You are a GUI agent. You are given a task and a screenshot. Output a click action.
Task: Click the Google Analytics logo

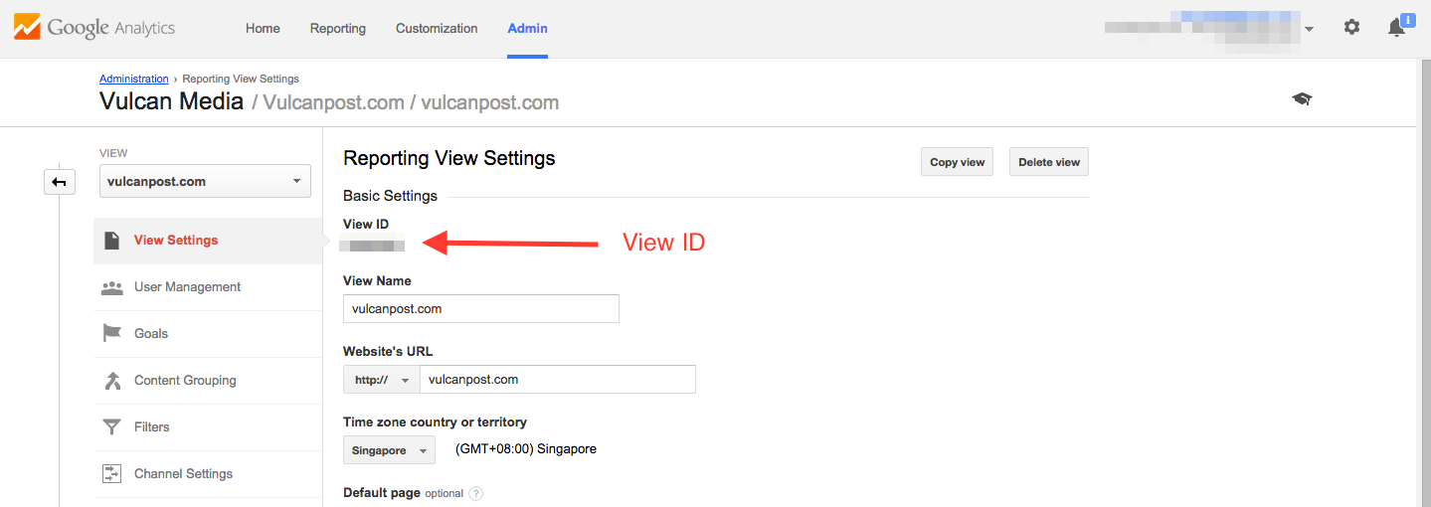[94, 28]
